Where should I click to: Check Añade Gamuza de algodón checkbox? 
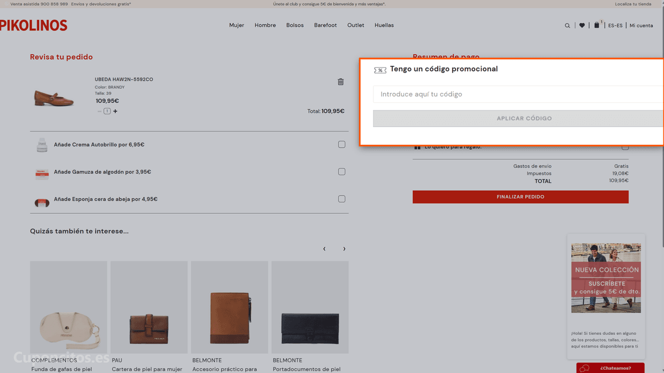click(341, 172)
